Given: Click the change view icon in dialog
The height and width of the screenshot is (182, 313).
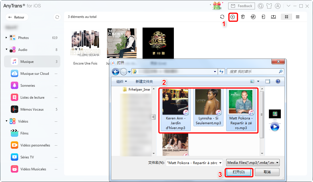Looking at the screenshot, I should point(252,81).
